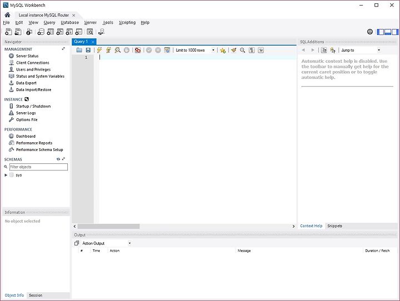This screenshot has width=400, height=301.
Task: Open the object inspector from the main toolbar
Action: 29,32
